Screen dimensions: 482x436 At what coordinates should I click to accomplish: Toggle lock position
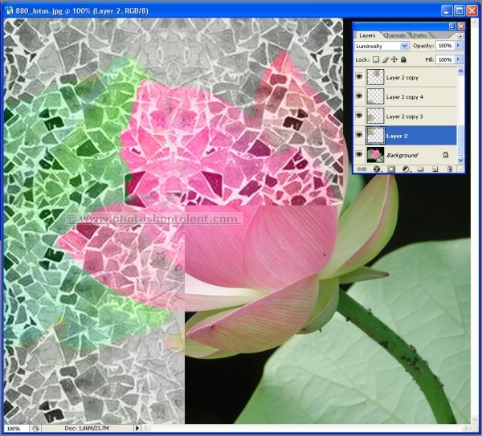tap(394, 59)
